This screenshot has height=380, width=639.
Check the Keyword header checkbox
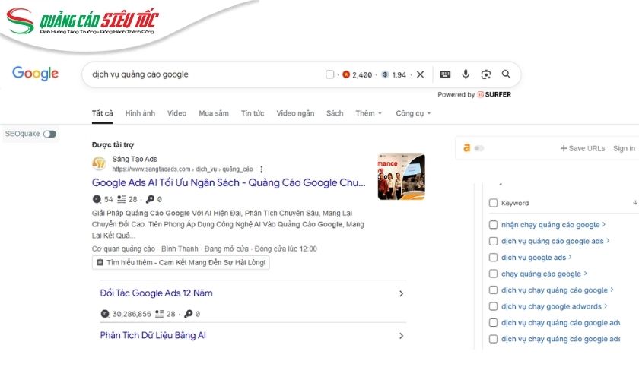tap(494, 203)
